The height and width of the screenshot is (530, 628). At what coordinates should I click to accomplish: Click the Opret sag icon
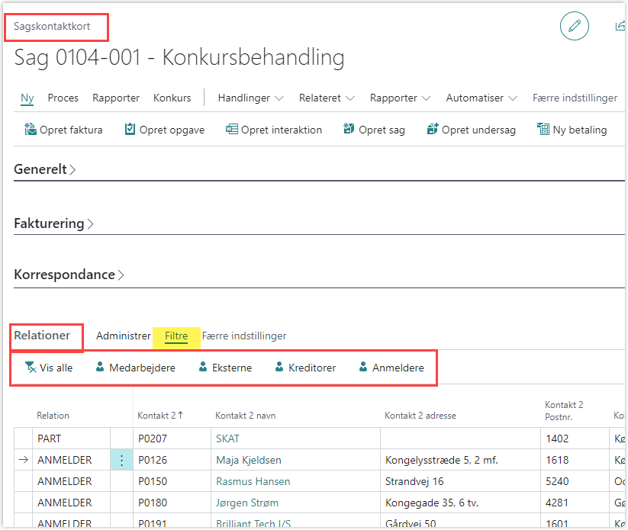[349, 130]
